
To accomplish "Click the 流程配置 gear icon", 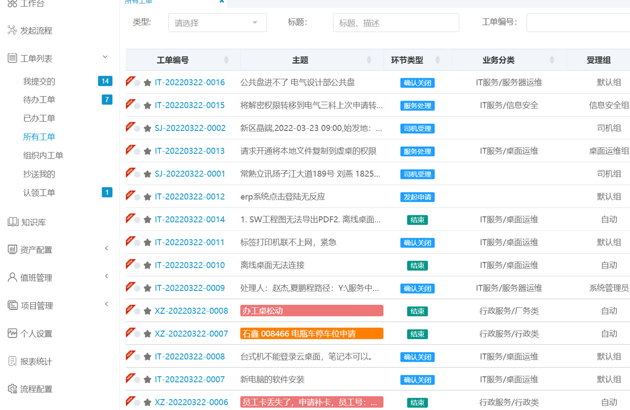I will [x=12, y=389].
